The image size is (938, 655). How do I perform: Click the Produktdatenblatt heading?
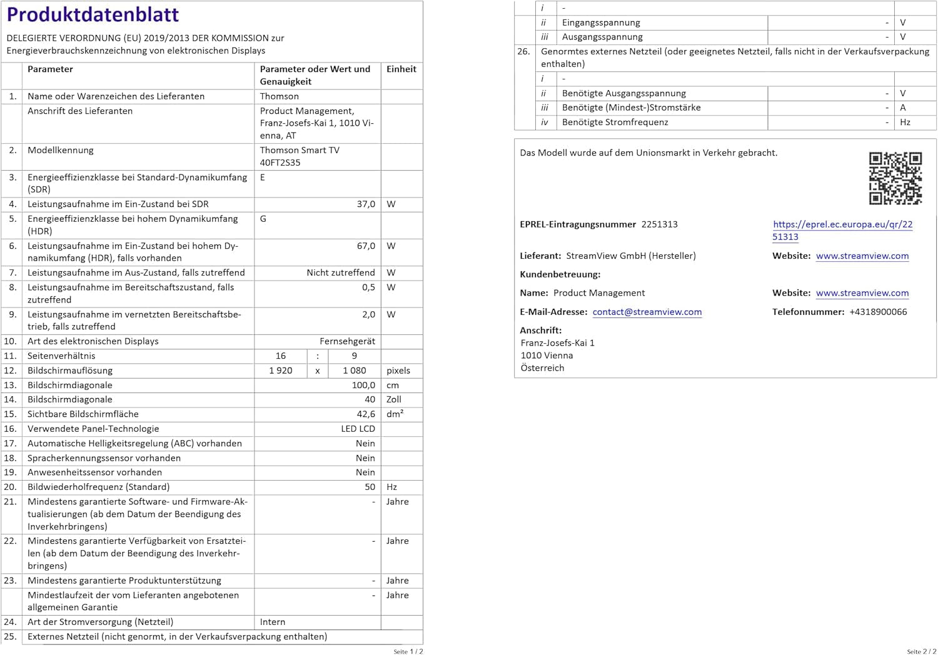(x=93, y=14)
